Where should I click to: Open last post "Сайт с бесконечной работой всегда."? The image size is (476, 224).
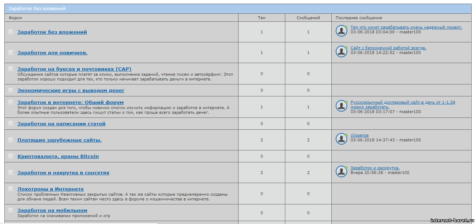tap(388, 48)
